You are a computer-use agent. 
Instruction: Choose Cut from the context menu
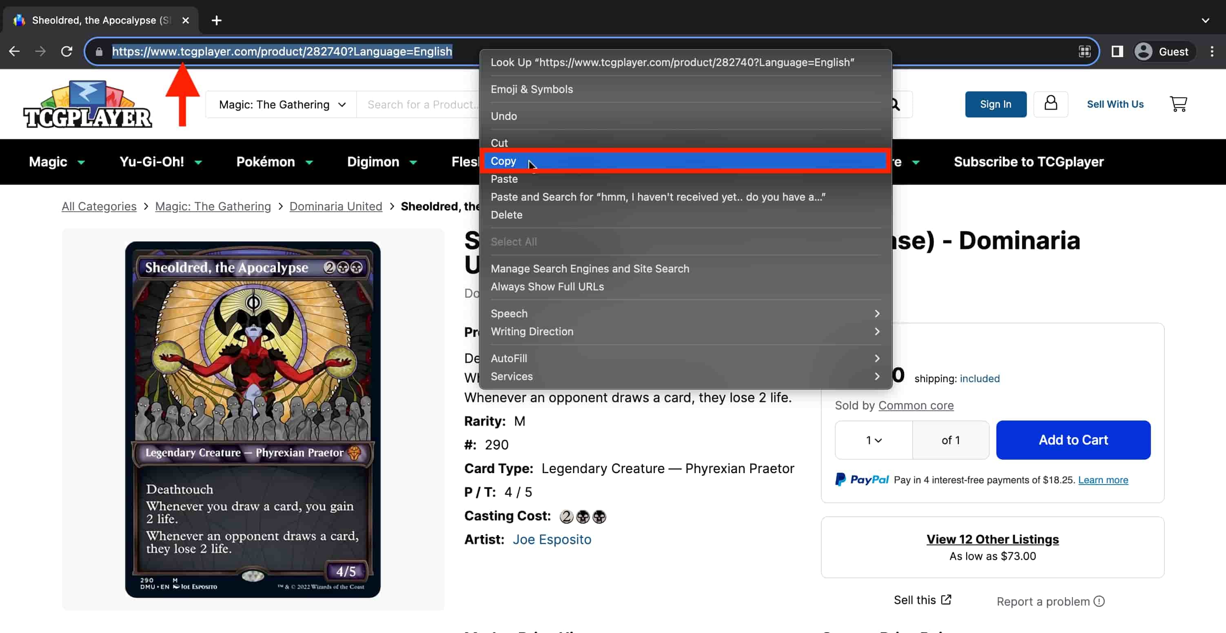tap(685, 143)
